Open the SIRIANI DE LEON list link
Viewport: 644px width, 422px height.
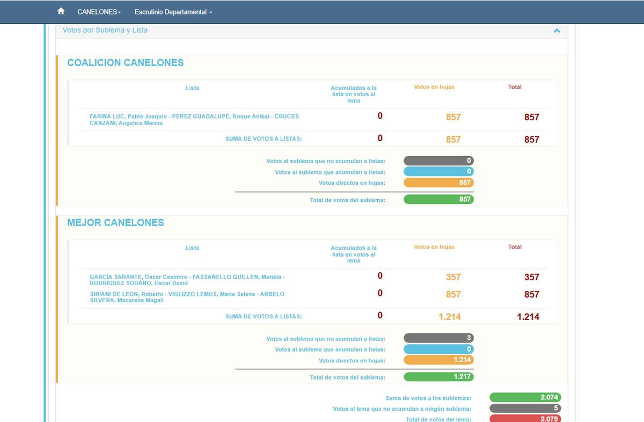click(x=187, y=297)
